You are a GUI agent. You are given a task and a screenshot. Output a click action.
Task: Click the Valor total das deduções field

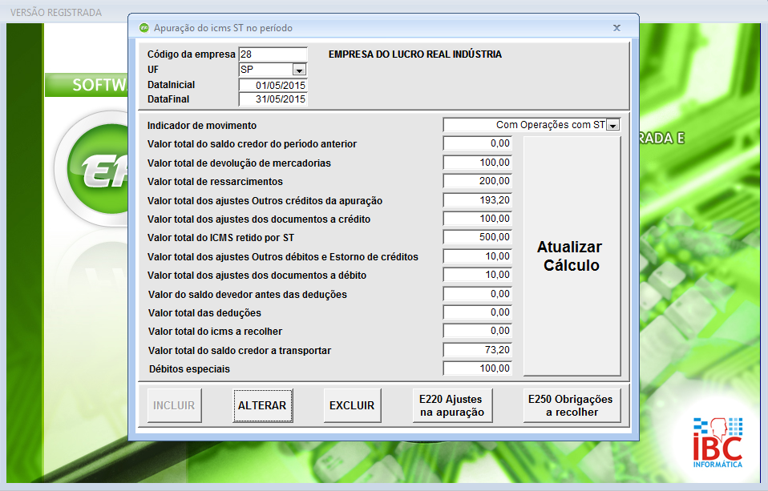(x=477, y=312)
